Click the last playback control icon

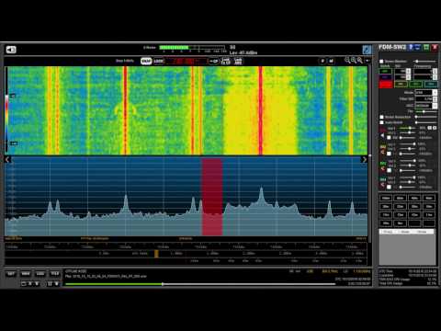pos(57,284)
